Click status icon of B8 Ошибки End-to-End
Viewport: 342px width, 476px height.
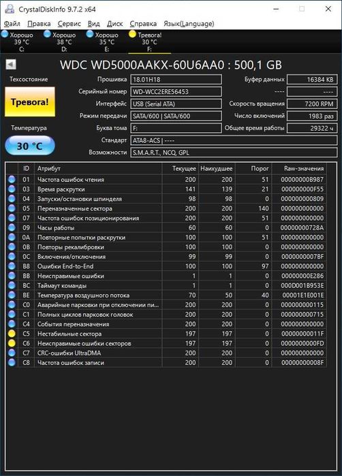click(x=12, y=266)
